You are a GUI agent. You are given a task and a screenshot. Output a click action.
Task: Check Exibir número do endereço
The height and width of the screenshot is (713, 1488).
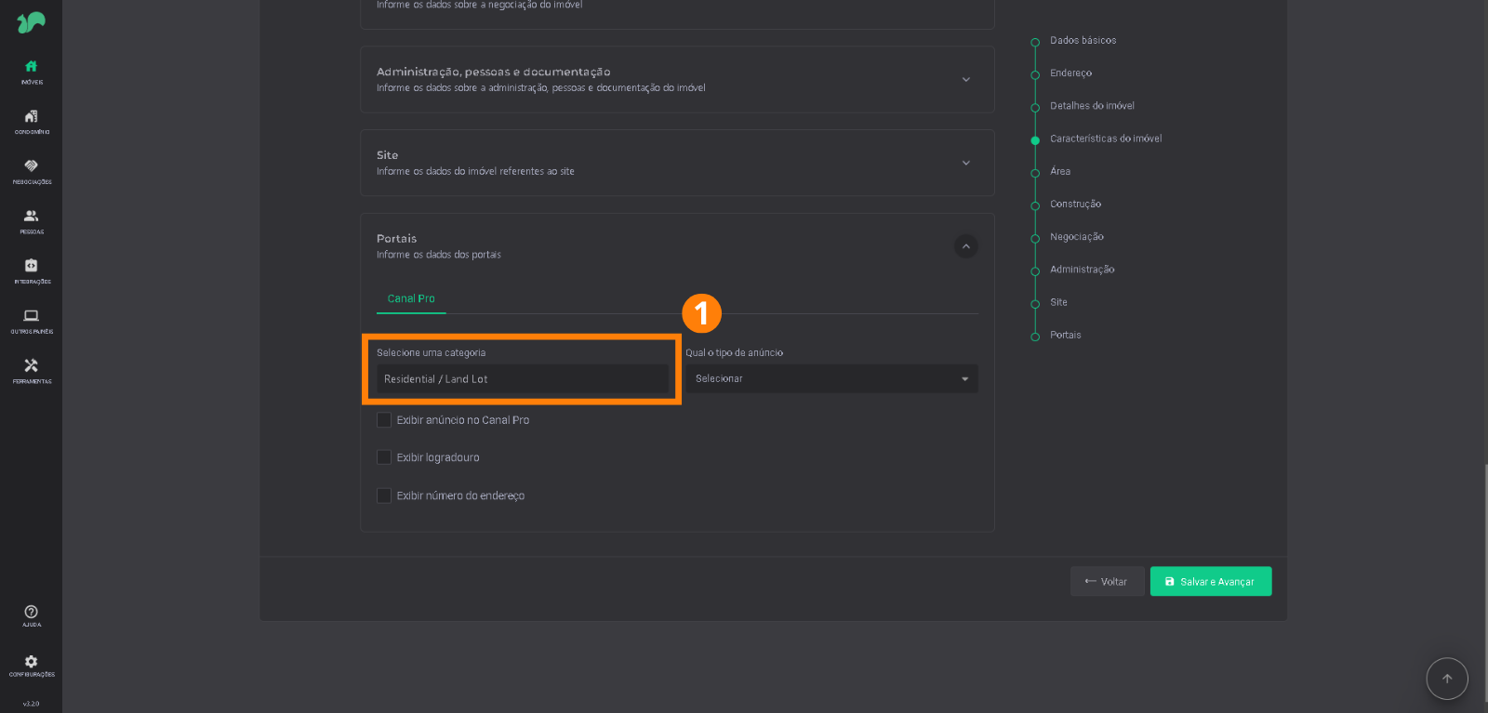click(384, 495)
